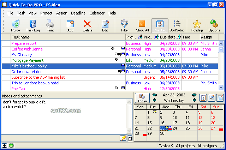Click the Edit toolbar icon
The width and height of the screenshot is (226, 150).
click(x=105, y=26)
